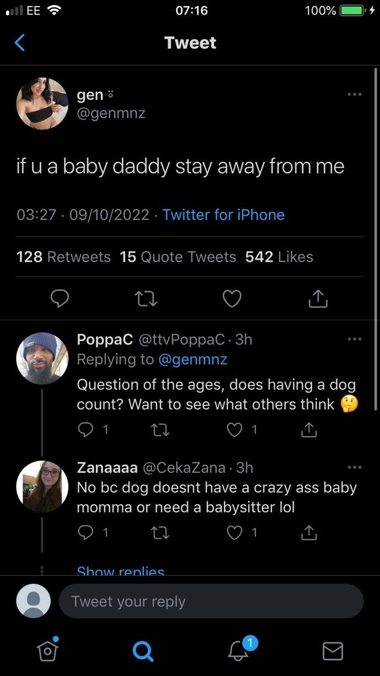Retweet the main tweet with retweet icon
The height and width of the screenshot is (676, 380).
[146, 298]
